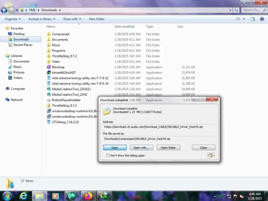Select the XTUSetup_7.14.2.14 icon
Screen dimensions: 268x201
point(49,122)
